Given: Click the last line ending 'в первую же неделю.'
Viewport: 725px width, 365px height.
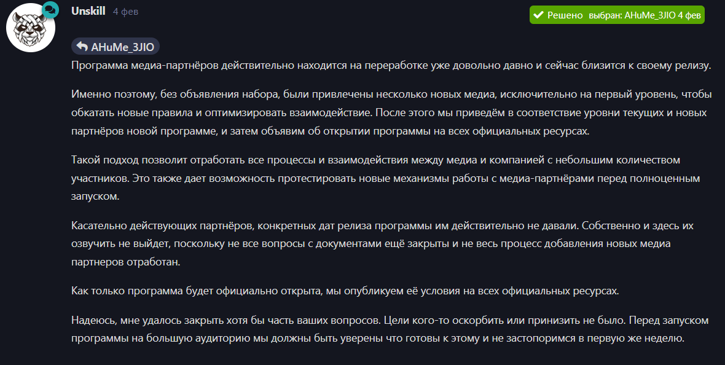Looking at the screenshot, I should (x=378, y=338).
